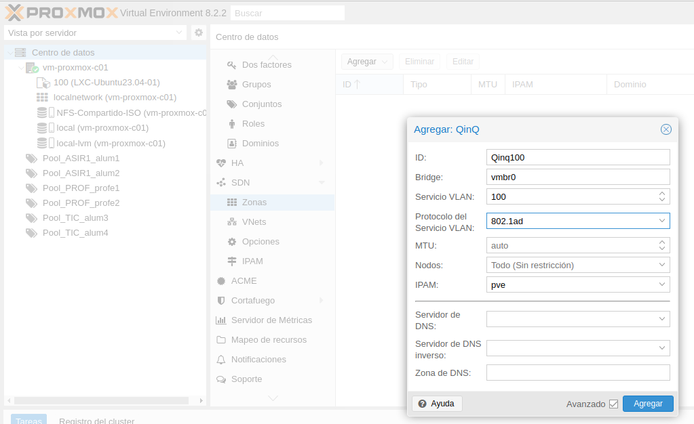The height and width of the screenshot is (424, 694).
Task: Open Servidor de DNS dropdown
Action: [661, 319]
